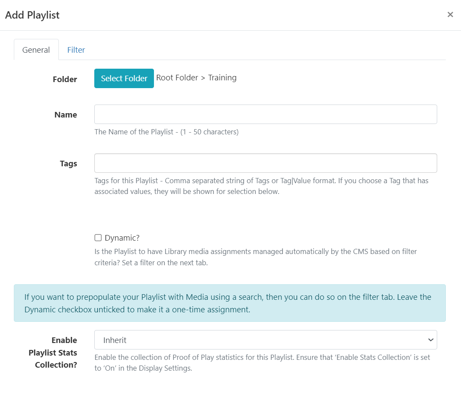
Task: Open the General tab
Action: (36, 50)
